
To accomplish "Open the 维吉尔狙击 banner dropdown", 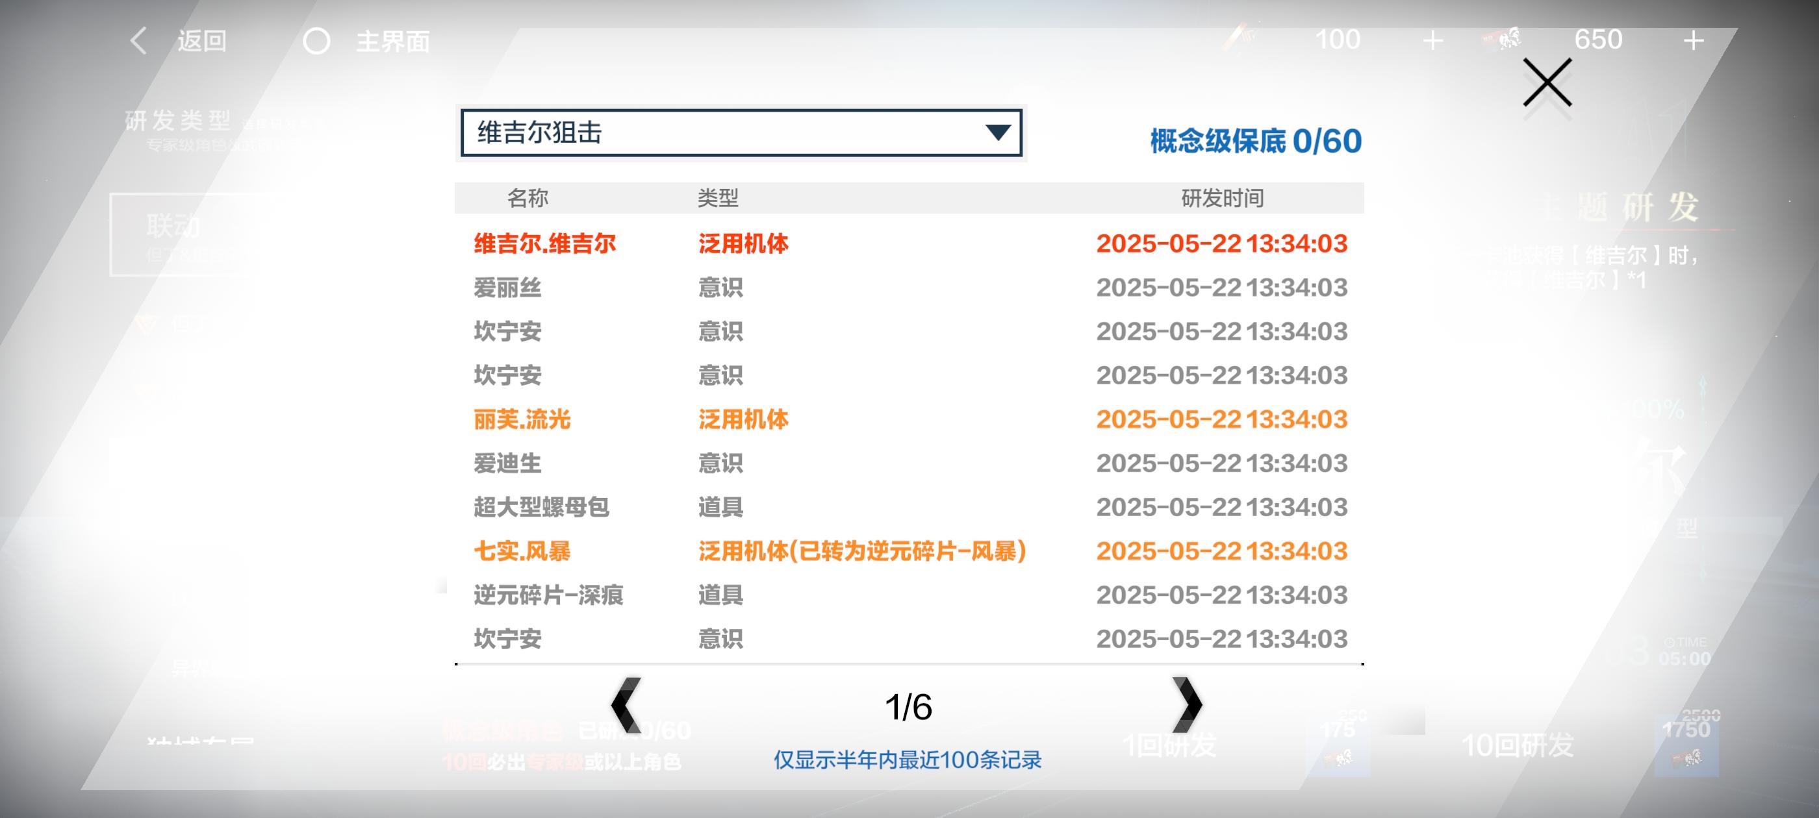I will coord(741,132).
